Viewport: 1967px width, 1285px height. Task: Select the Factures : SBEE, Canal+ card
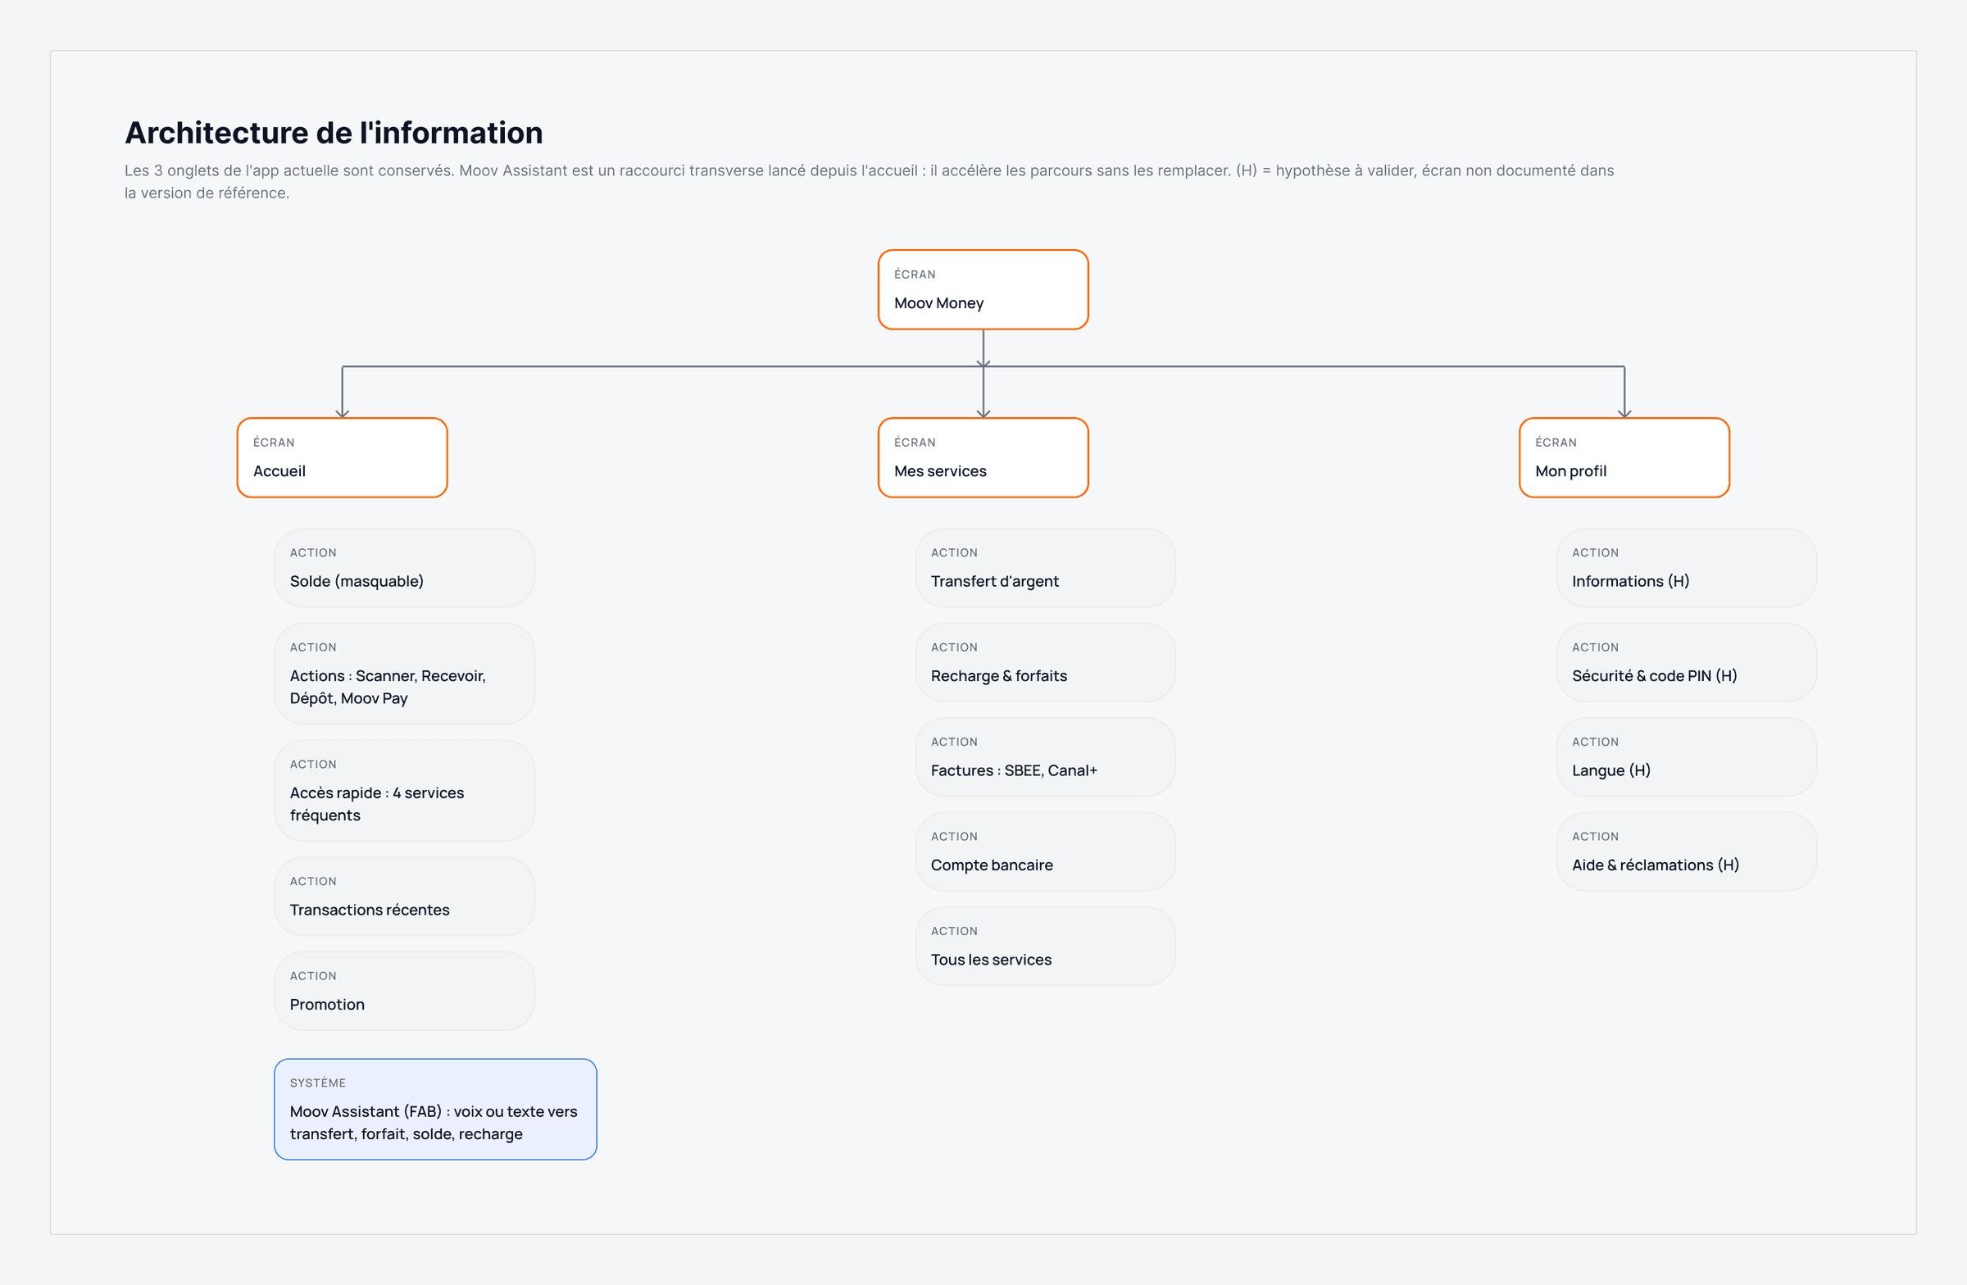pos(1046,757)
